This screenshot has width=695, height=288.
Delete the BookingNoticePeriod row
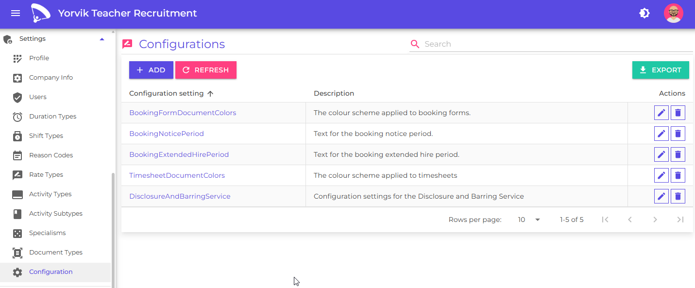(x=678, y=134)
